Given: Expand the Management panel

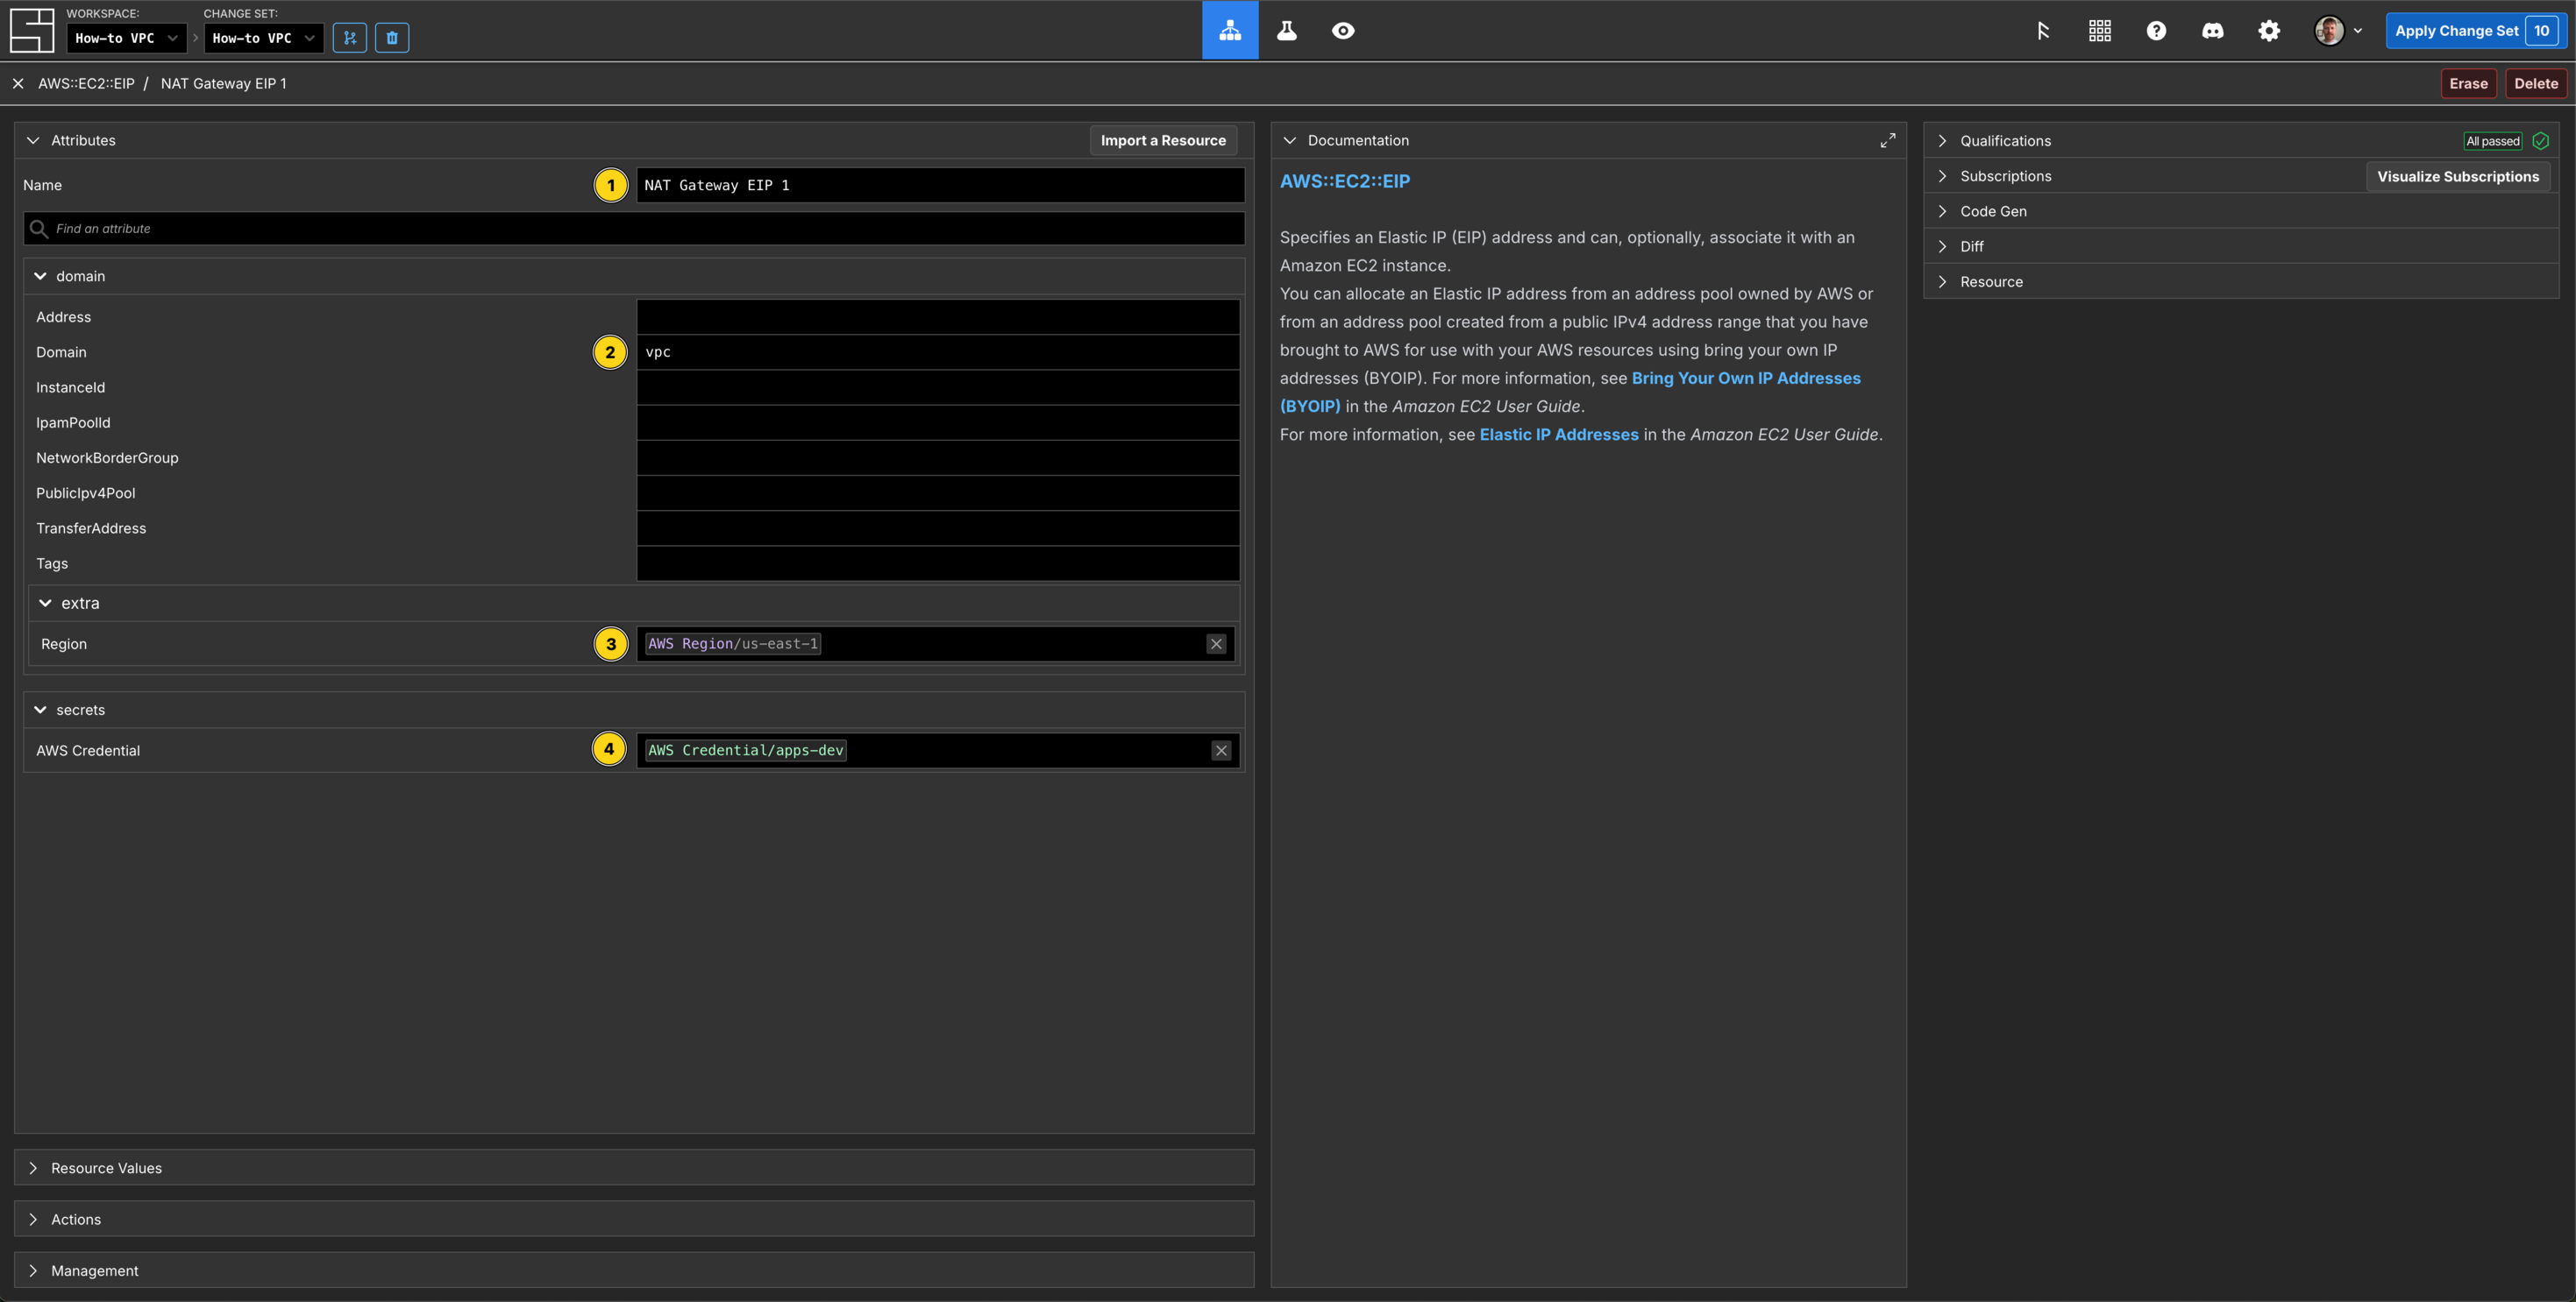Looking at the screenshot, I should (634, 1271).
